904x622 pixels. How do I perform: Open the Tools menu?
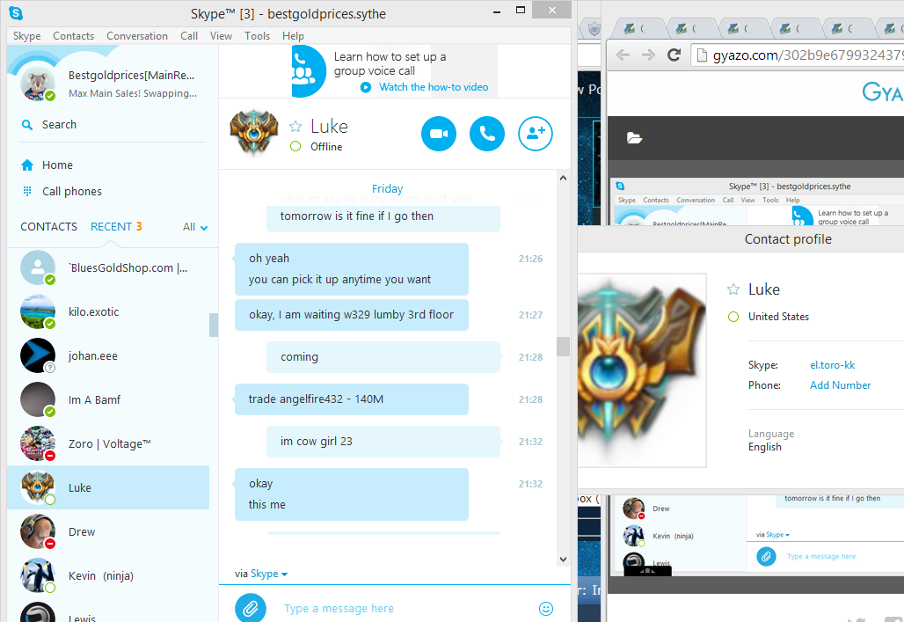click(x=257, y=36)
